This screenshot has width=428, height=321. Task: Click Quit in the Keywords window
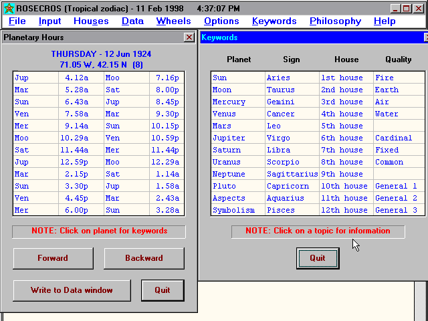(x=318, y=258)
